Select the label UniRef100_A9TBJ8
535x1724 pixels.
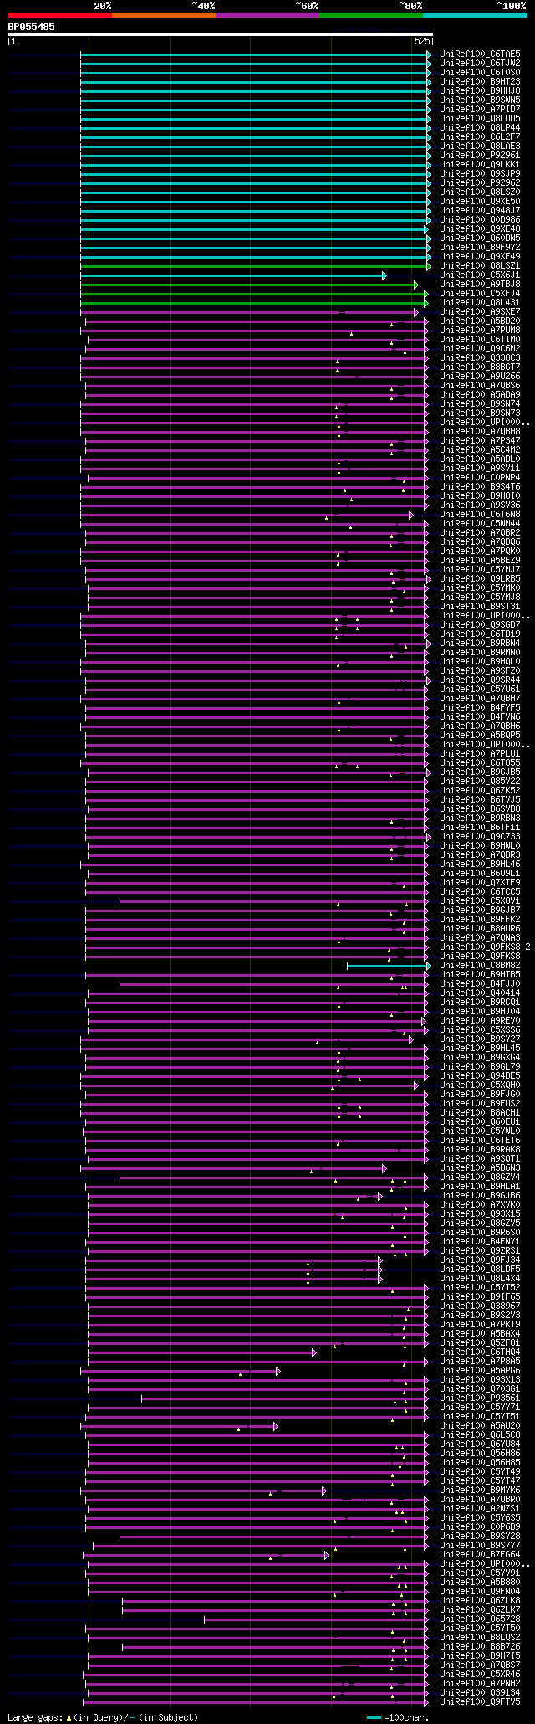click(x=480, y=284)
